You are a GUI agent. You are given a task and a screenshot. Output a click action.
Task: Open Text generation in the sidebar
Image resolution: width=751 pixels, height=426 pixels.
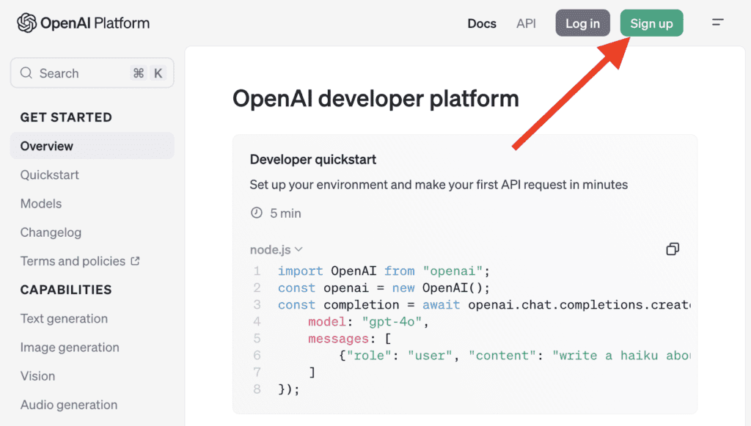(64, 319)
